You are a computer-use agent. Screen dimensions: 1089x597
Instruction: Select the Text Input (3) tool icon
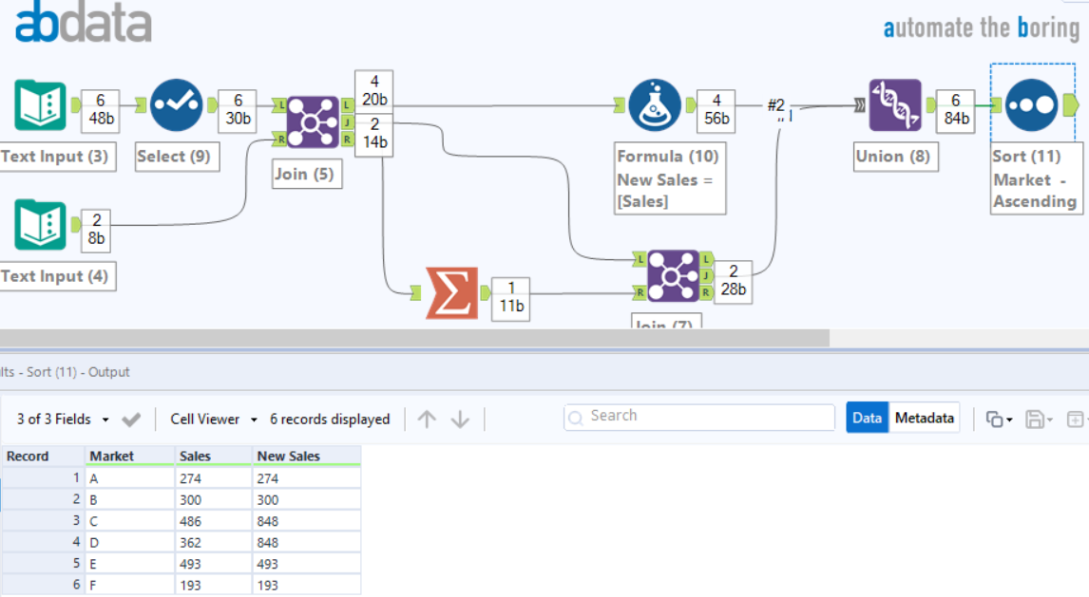coord(41,104)
